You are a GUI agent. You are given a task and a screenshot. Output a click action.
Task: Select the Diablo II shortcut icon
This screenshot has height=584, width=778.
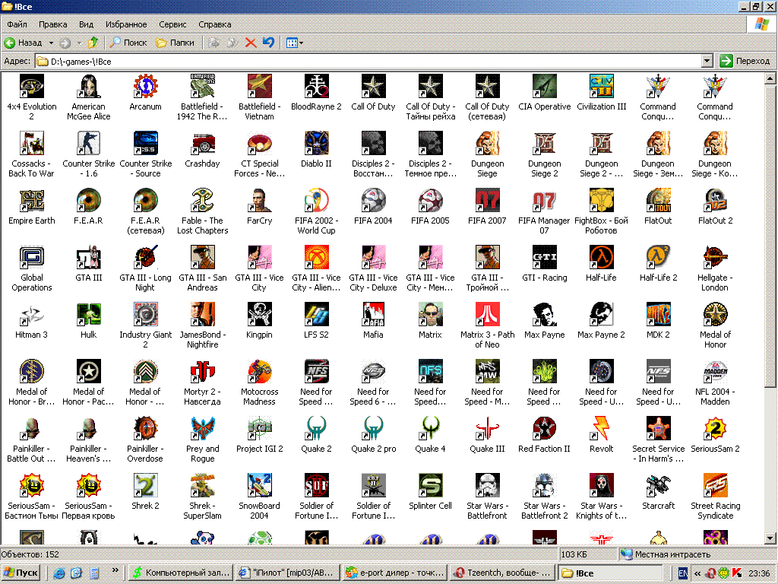pyautogui.click(x=316, y=143)
